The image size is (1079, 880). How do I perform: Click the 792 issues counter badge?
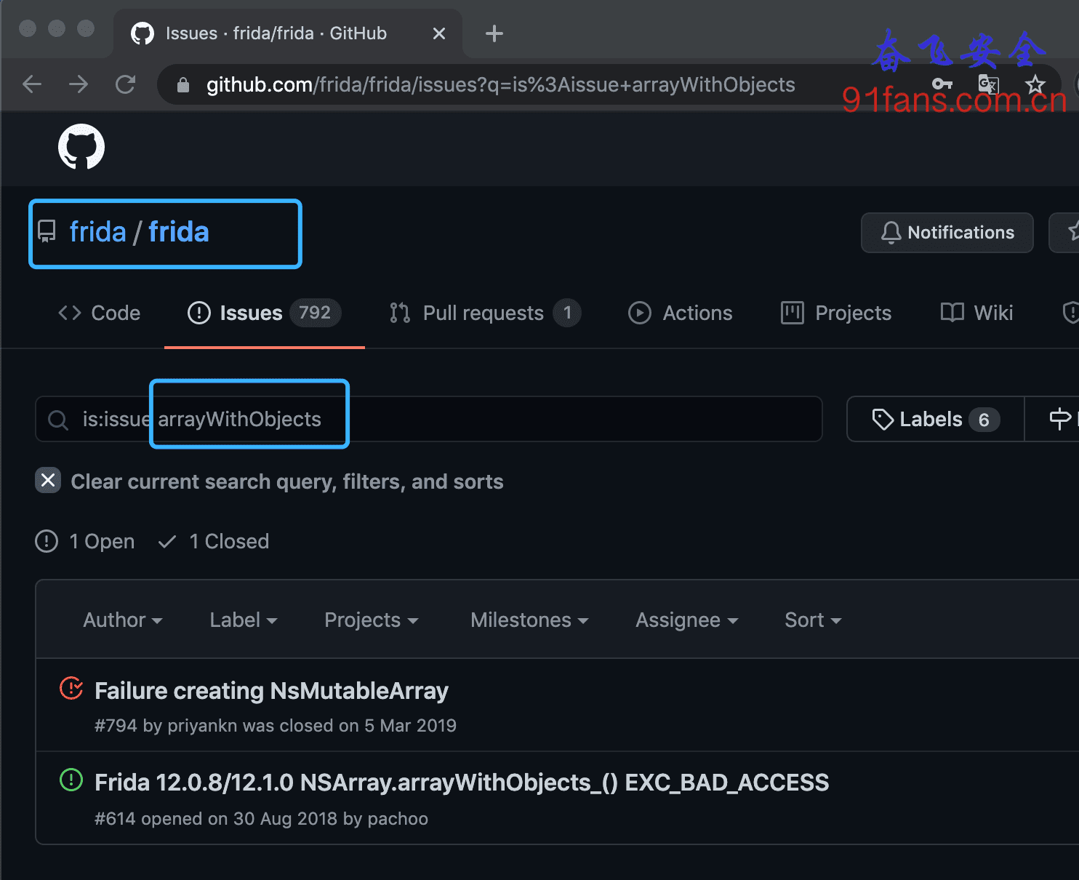315,313
